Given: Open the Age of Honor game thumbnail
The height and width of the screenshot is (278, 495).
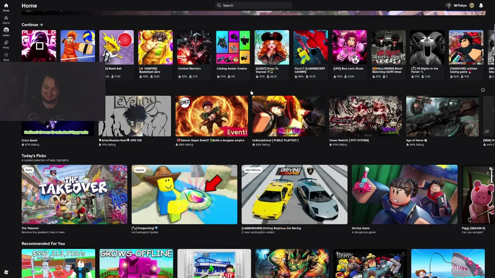Looking at the screenshot, I should click(442, 116).
